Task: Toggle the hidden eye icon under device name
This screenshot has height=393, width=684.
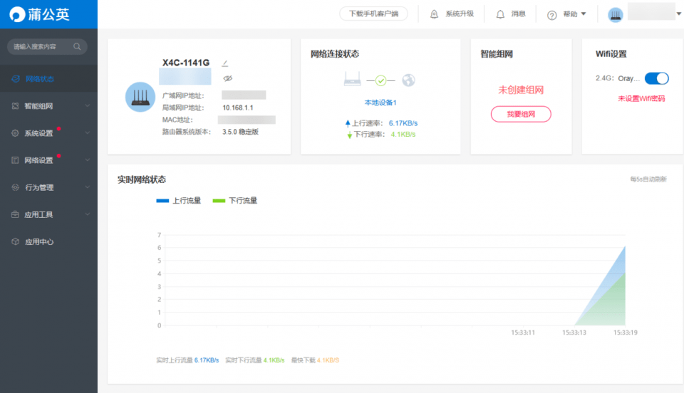Action: coord(227,78)
